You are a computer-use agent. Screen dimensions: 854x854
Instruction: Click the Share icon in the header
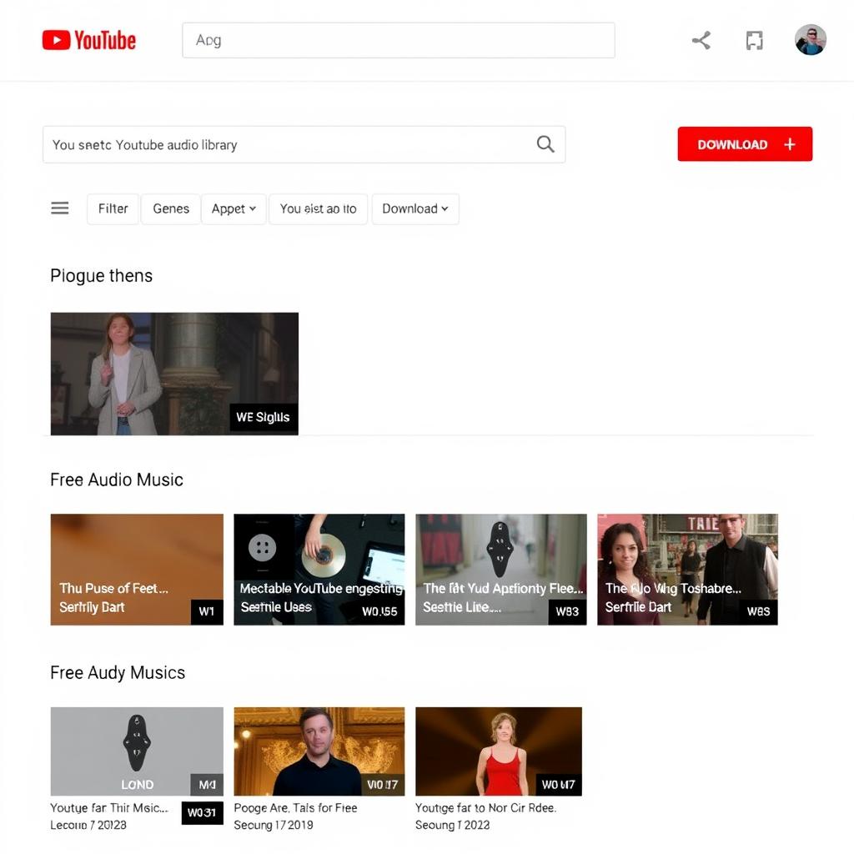701,39
